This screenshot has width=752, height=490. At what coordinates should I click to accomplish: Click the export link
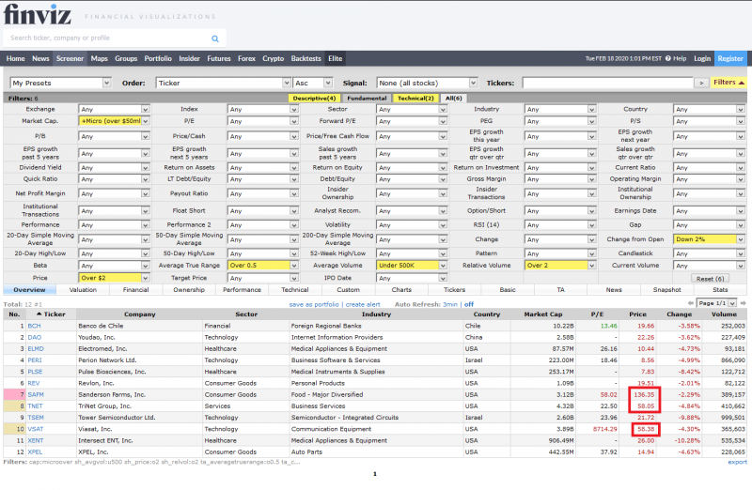tap(737, 462)
